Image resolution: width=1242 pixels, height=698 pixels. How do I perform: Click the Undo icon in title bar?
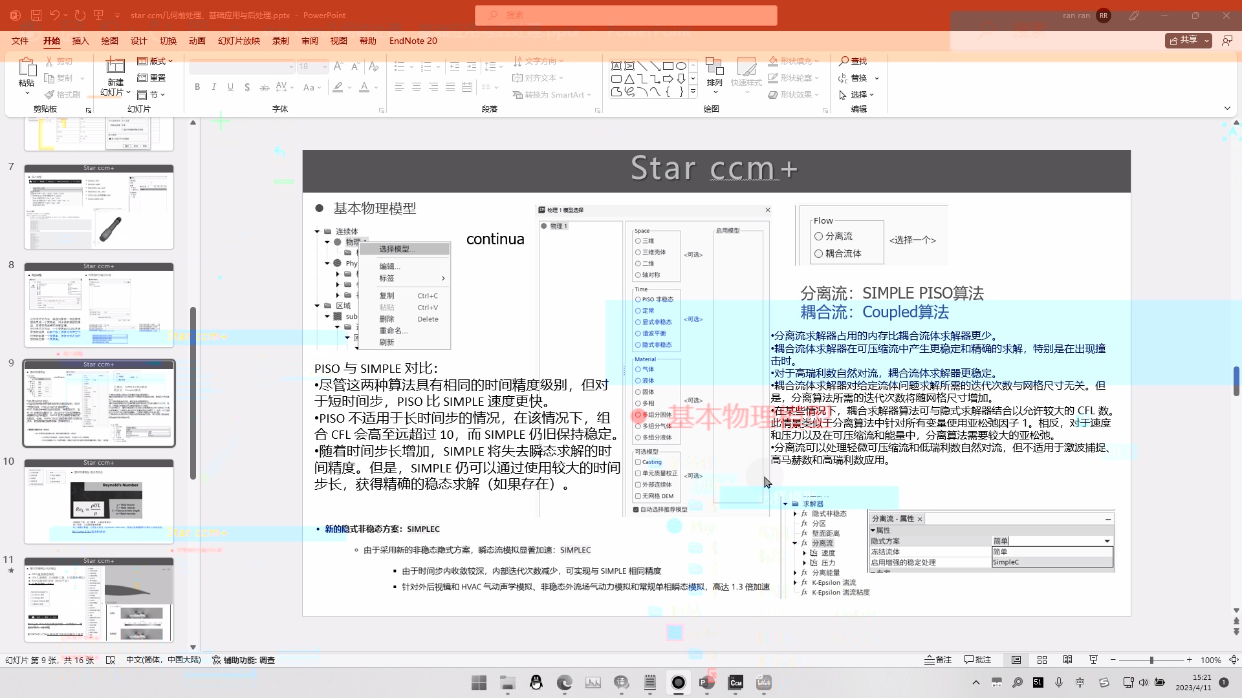55,15
